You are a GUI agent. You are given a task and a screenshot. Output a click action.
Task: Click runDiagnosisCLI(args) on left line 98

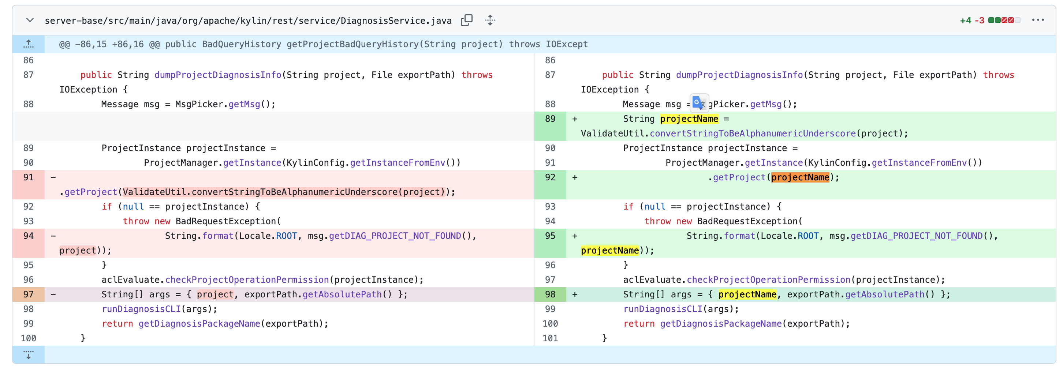(x=157, y=309)
